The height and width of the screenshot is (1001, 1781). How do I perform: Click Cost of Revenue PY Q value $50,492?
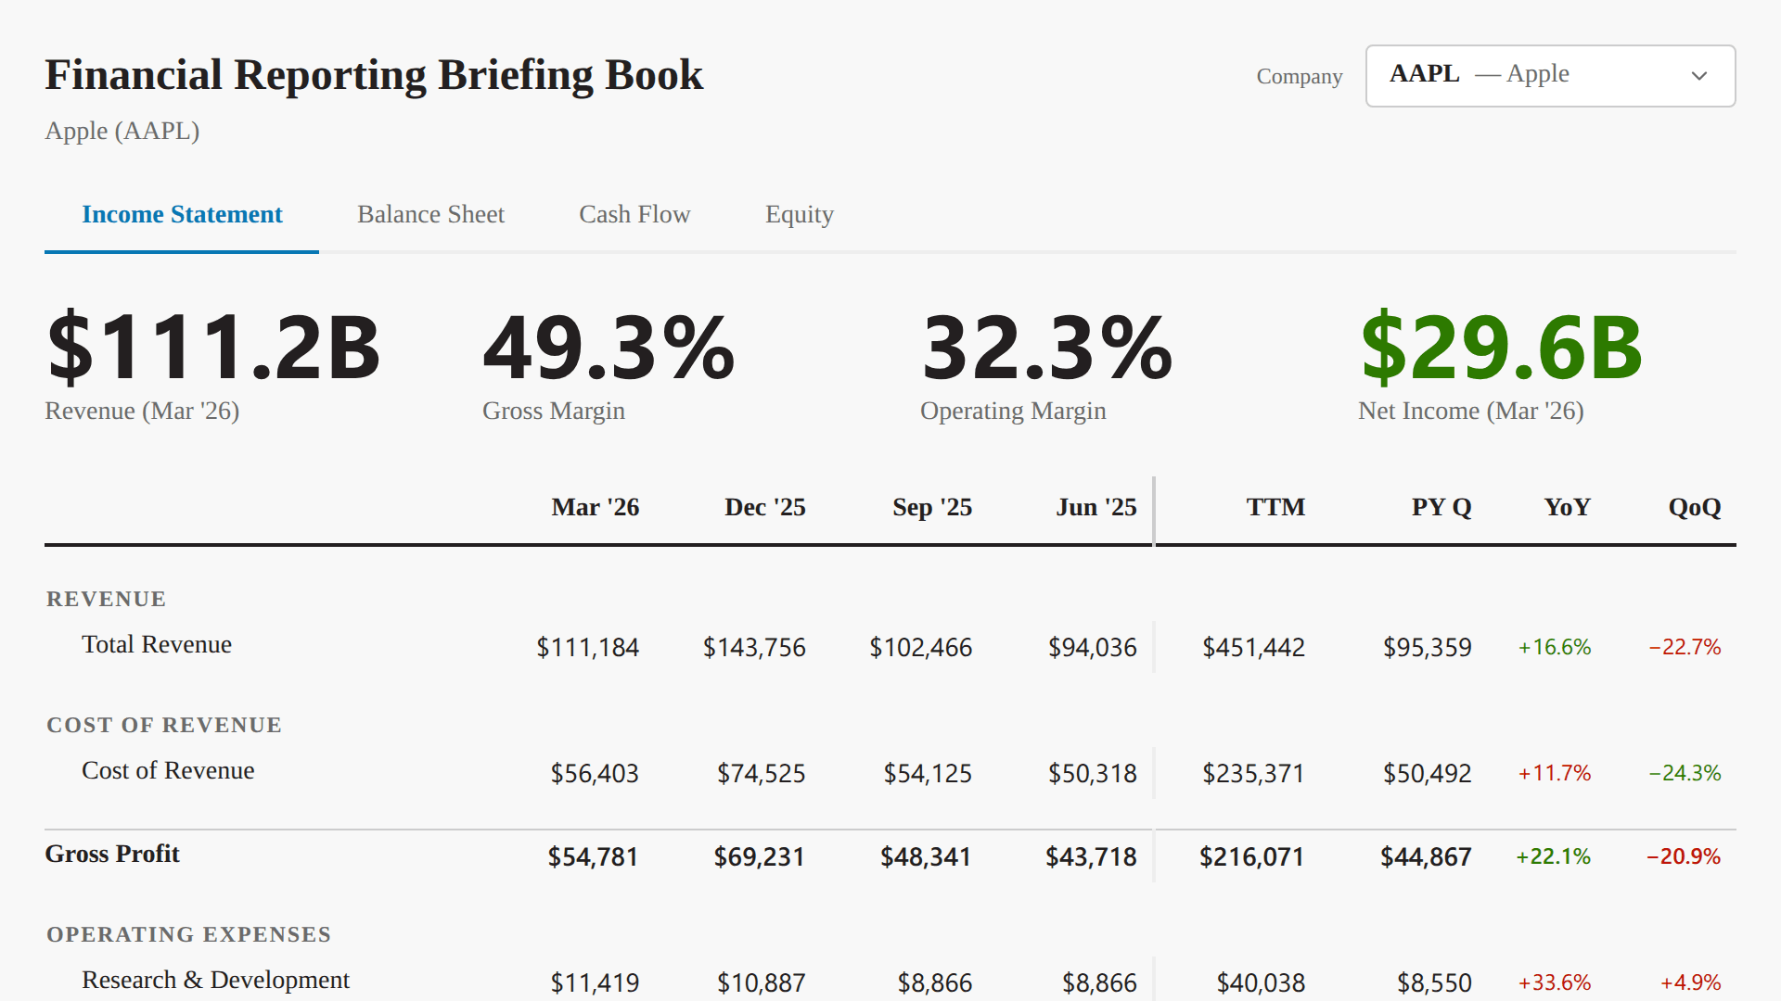click(x=1427, y=773)
